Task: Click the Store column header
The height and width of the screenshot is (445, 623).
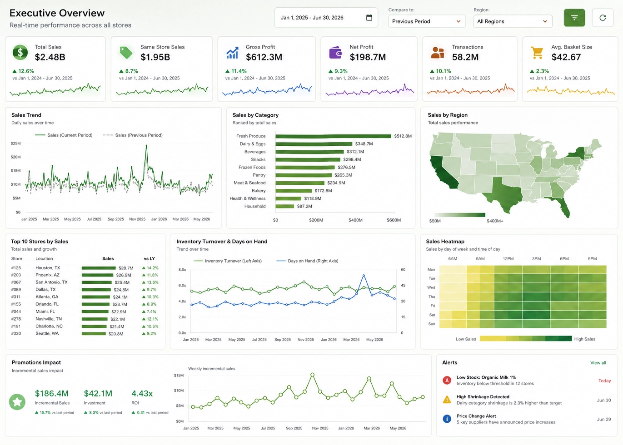Action: [x=16, y=259]
